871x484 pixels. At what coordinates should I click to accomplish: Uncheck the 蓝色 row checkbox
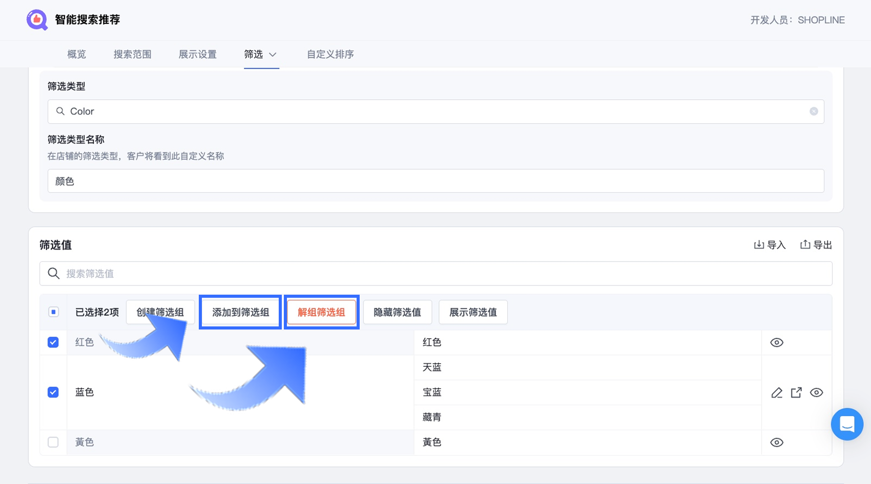coord(53,392)
